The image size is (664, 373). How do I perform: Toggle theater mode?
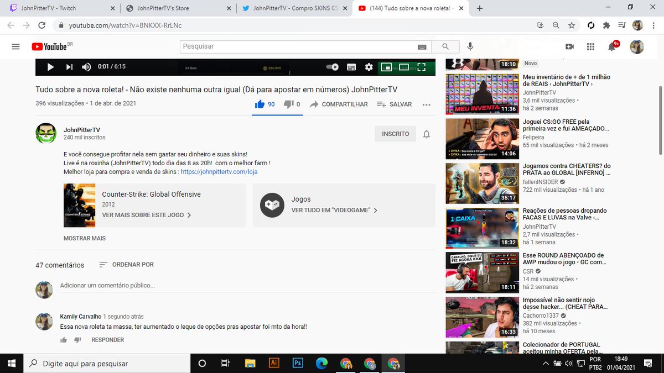pyautogui.click(x=404, y=67)
